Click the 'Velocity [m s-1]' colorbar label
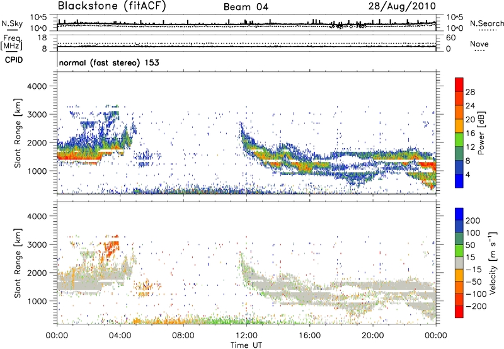 pyautogui.click(x=493, y=263)
